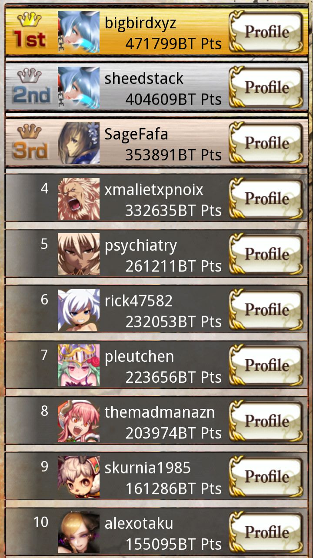Tap themadmanazn's pink-haired horned avatar
Image resolution: width=313 pixels, height=558 pixels.
coord(79,421)
